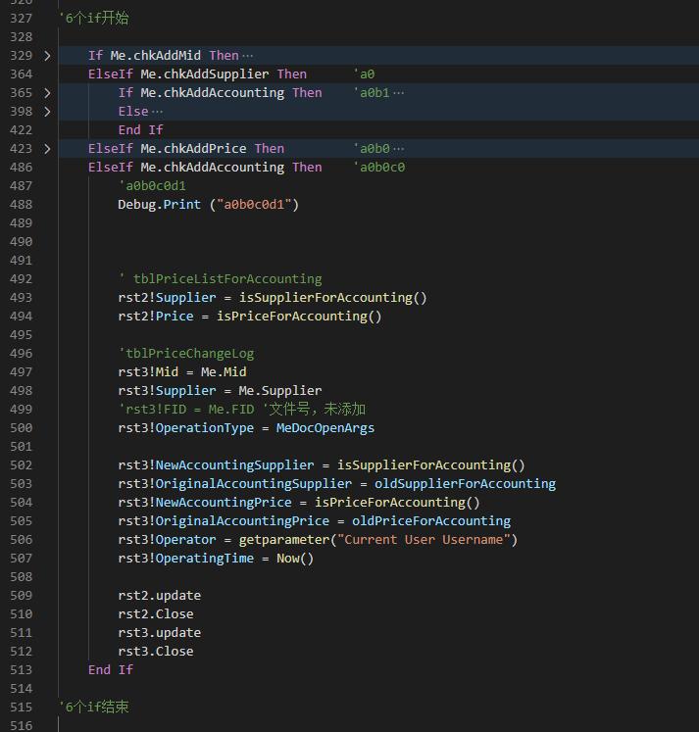Screen dimensions: 699x732
Task: Click line number 364 in the gutter
Action: pyautogui.click(x=21, y=74)
